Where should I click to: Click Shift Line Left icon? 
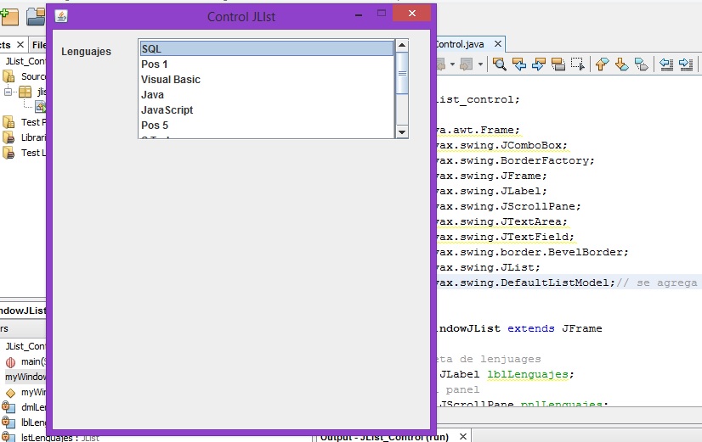pos(666,64)
